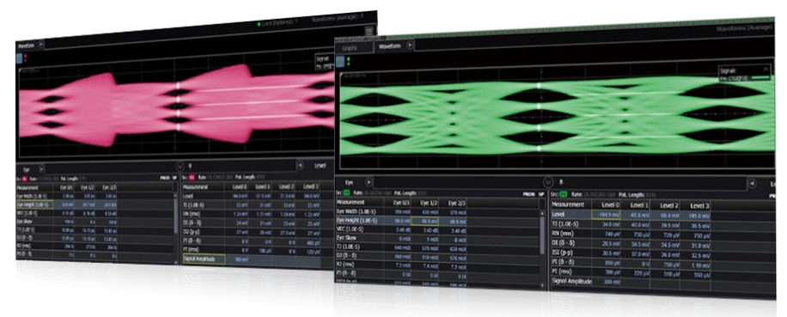Select the Eye tab in the green window
787x317 pixels.
(x=350, y=183)
